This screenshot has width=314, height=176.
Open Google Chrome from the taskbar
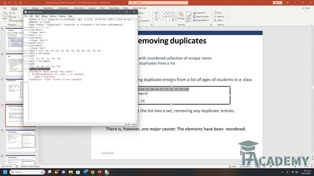pos(92,172)
